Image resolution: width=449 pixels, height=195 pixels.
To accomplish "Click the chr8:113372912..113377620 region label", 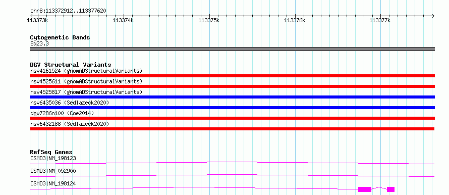I will point(68,11).
